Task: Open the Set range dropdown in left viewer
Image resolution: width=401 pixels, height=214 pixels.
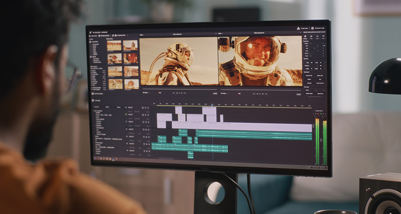Action: pyautogui.click(x=145, y=93)
